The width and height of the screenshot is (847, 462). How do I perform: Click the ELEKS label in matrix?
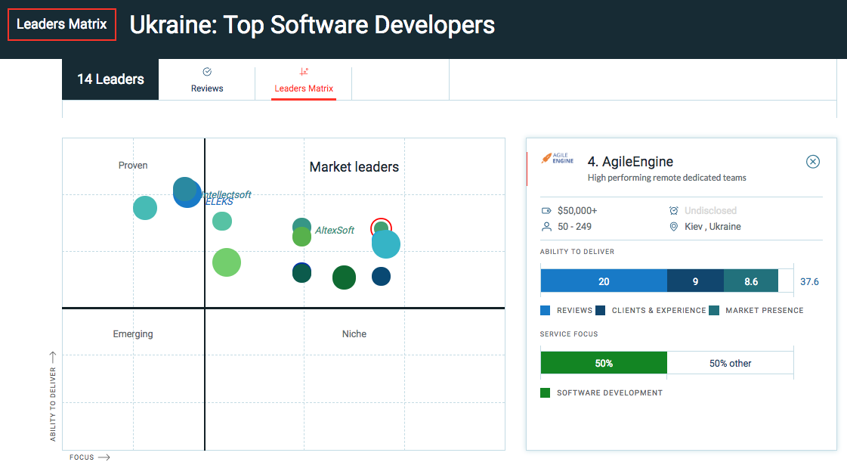[219, 202]
